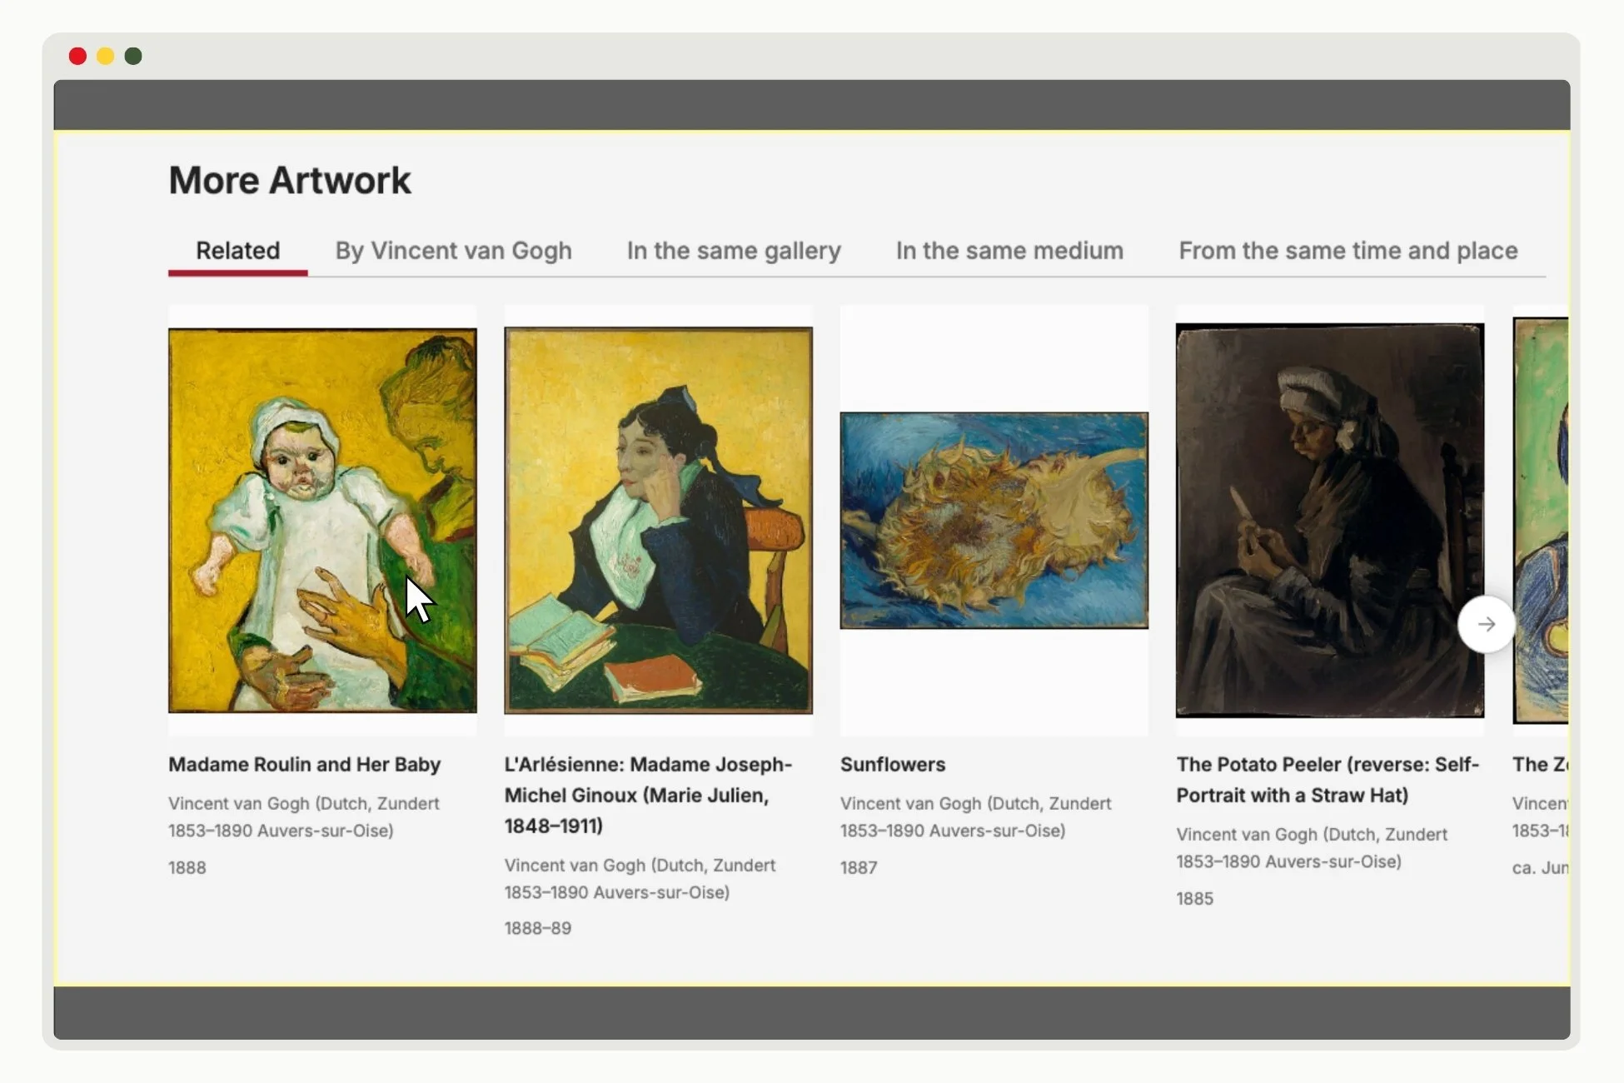The image size is (1624, 1083).
Task: Follow the L'Arlésienne: Madame Joseph-Michel Ginoux title link
Action: click(x=648, y=796)
